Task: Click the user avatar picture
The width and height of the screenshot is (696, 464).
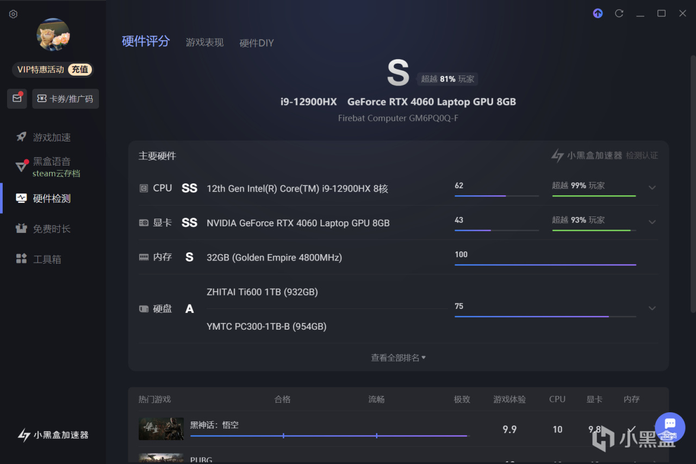Action: [x=53, y=34]
